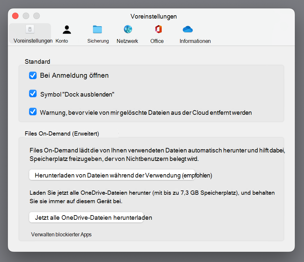Open the Voreinstellungen switch icon tab
The image size is (304, 262).
[x=30, y=29]
